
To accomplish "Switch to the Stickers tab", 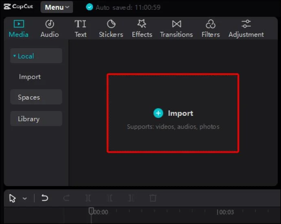I will pyautogui.click(x=111, y=29).
